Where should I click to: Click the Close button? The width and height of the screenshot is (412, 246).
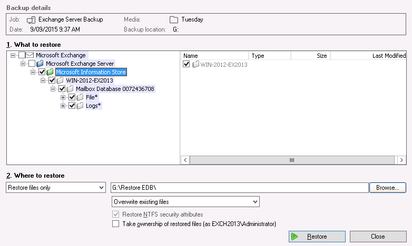pyautogui.click(x=378, y=237)
